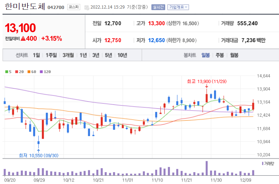Click the 10,204 price axis label
Image resolution: width=279 pixels, height=184 pixels.
263,155
